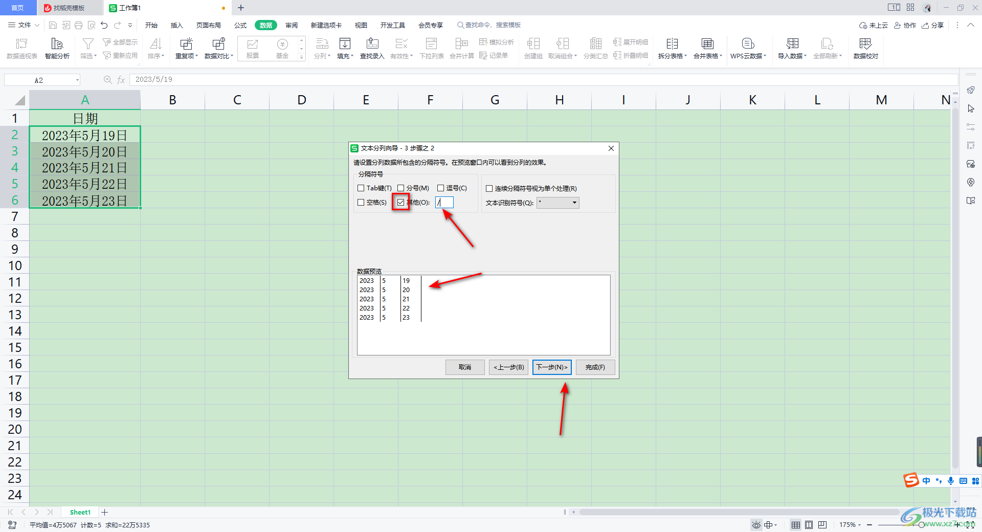Open the Name Box dropdown showing A2

(77, 80)
